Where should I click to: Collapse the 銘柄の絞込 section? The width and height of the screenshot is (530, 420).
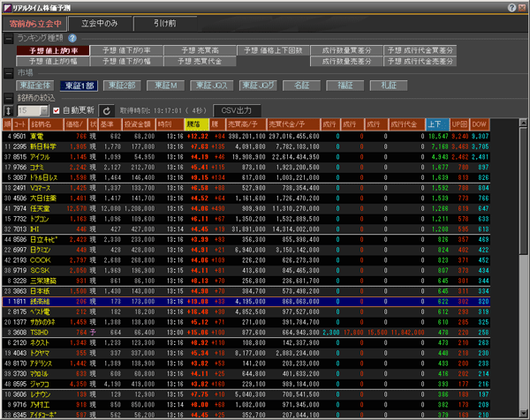(8, 97)
